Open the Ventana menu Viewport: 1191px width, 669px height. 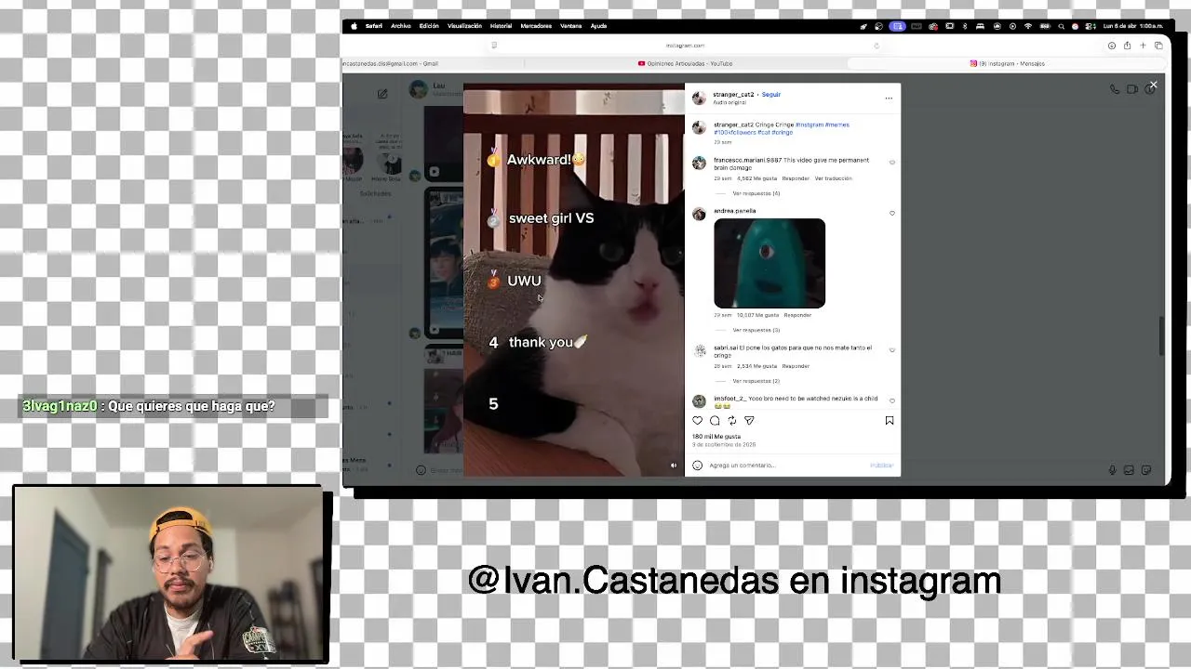pyautogui.click(x=571, y=26)
